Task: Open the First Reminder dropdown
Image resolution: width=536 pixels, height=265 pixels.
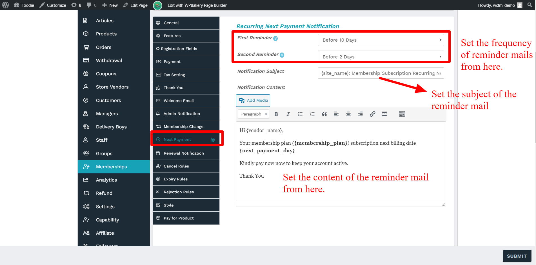Action: [x=381, y=40]
